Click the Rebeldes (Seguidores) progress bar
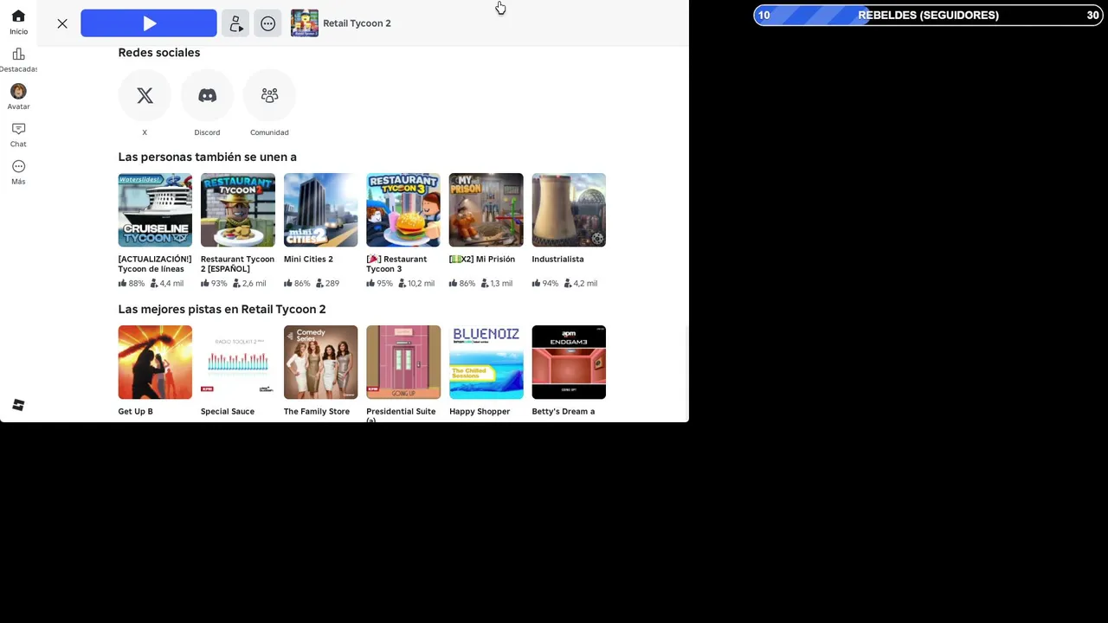 [928, 15]
